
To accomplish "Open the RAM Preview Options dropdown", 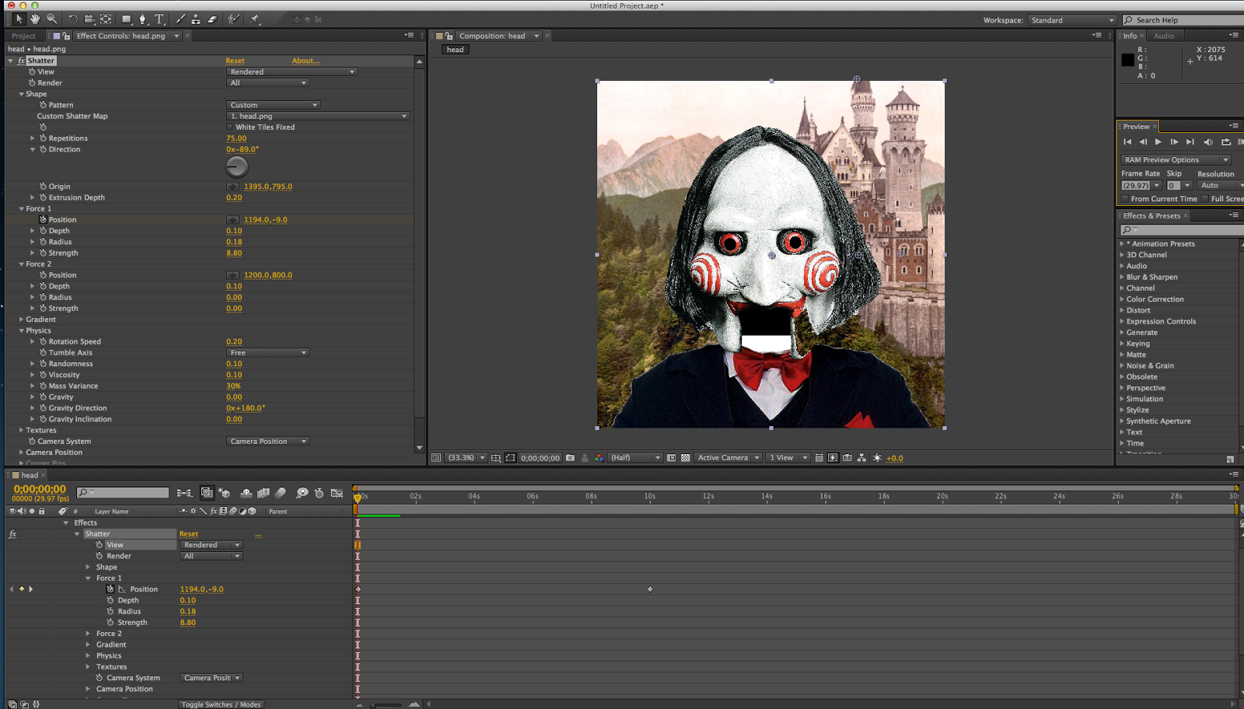I will tap(1176, 160).
